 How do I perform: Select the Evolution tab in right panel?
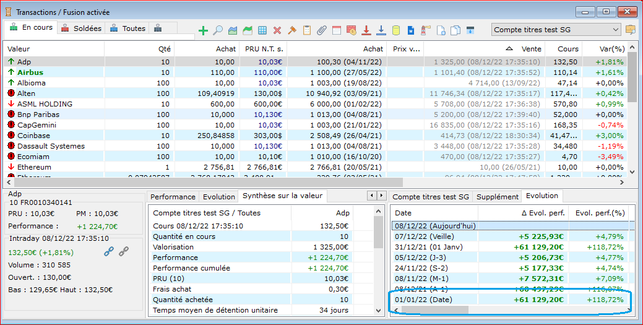[x=542, y=196]
